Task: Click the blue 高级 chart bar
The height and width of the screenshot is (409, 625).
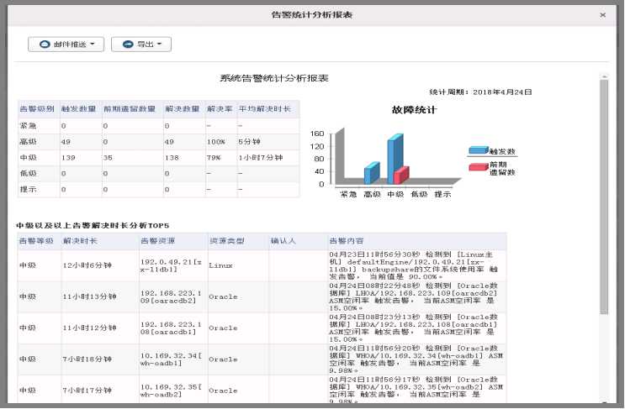Action: coord(370,173)
